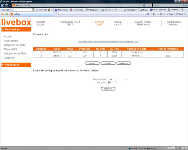Image resolution: width=188 pixels, height=150 pixels.
Task: Click the Liste des serveurs link
Action: (108, 41)
